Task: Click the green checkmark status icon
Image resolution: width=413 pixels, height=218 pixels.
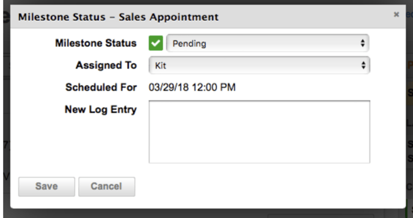Action: tap(155, 43)
